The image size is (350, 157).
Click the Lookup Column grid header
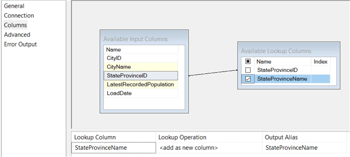pos(114,137)
